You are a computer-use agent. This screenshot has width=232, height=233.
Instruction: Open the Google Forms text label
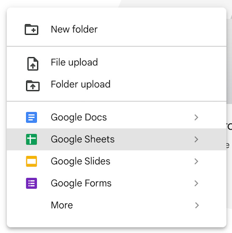(81, 183)
